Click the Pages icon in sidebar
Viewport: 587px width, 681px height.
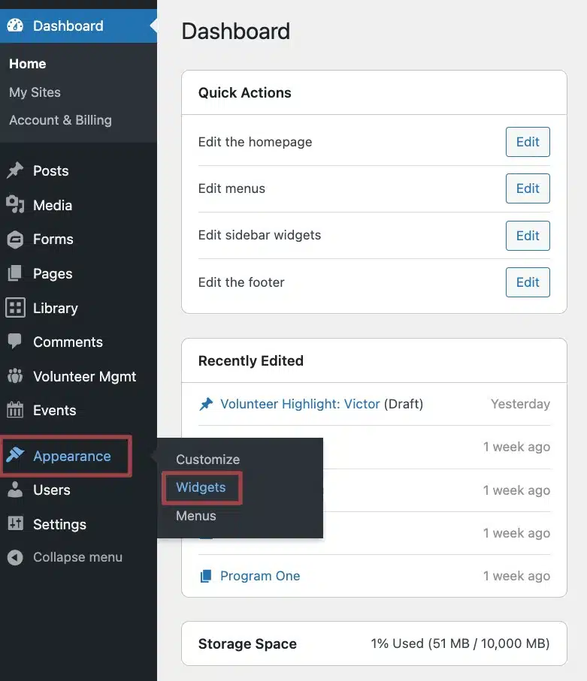click(15, 273)
